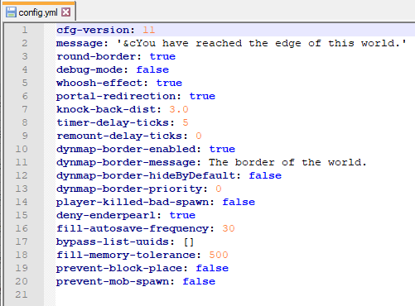Click 'true' value of round-border
The image size is (415, 306).
162,56
